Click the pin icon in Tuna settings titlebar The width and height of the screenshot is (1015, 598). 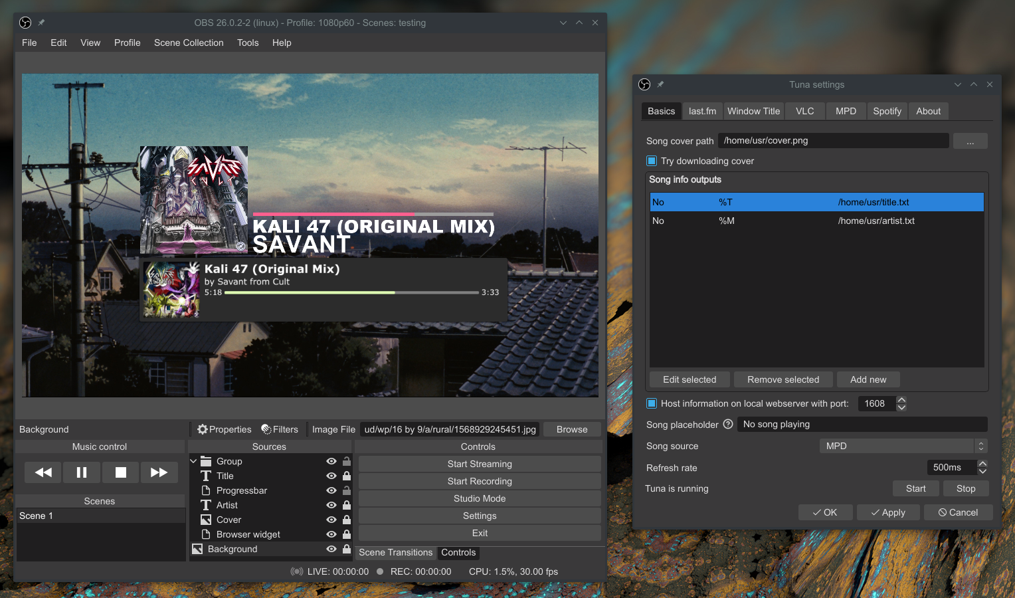coord(660,84)
